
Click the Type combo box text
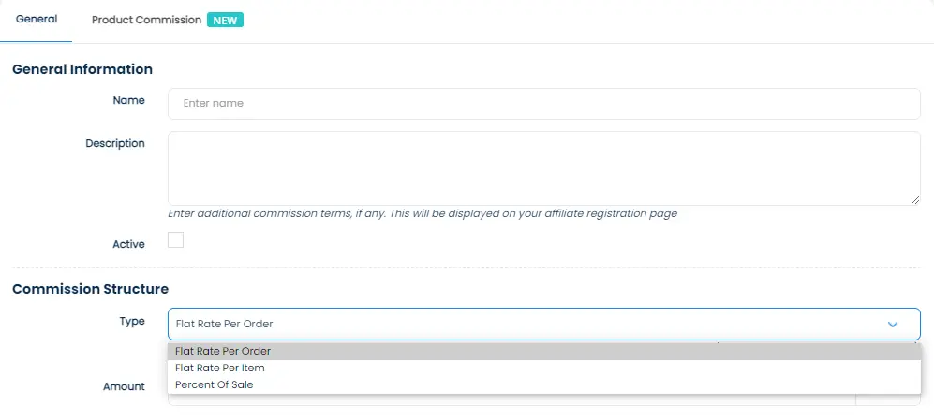(225, 325)
